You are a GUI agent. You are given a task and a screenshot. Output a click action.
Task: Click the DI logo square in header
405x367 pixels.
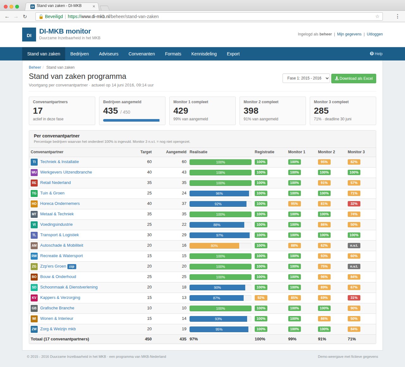click(29, 35)
